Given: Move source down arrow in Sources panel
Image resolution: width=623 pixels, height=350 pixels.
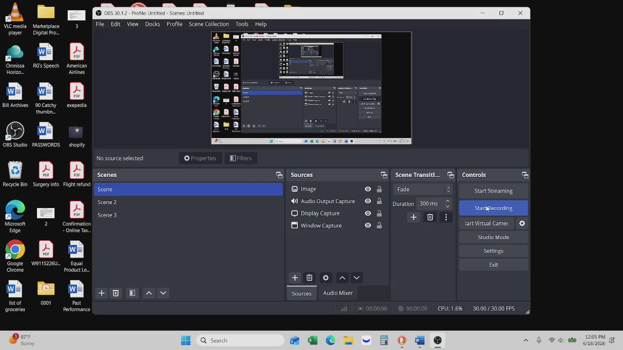Looking at the screenshot, I should 356,278.
